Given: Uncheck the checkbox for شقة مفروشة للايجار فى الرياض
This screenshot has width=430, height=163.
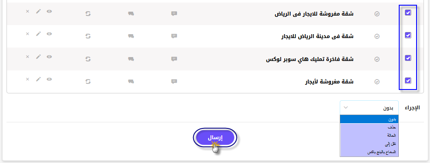Looking at the screenshot, I should (408, 13).
